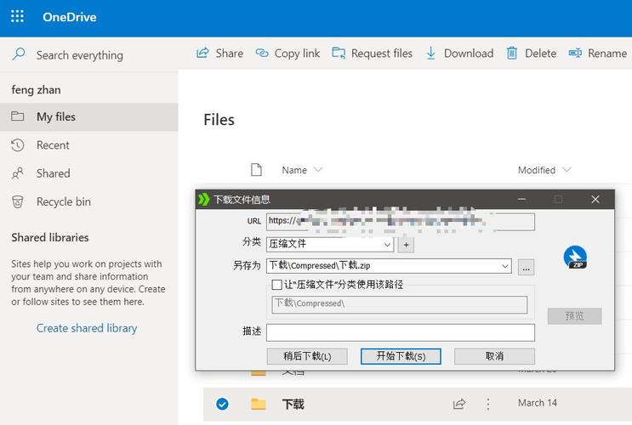Image resolution: width=632 pixels, height=425 pixels.
Task: Click the Files page heading
Action: pos(219,120)
